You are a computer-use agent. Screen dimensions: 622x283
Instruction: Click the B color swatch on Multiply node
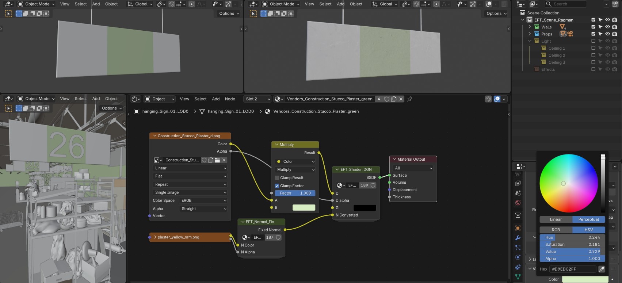tap(304, 207)
